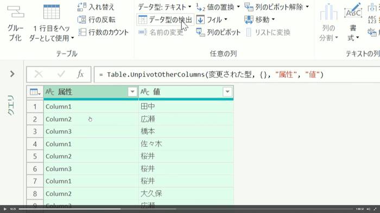Image resolution: width=380 pixels, height=213 pixels.
Task: Click the ABC type icon of 属性 column
Action: click(x=50, y=92)
